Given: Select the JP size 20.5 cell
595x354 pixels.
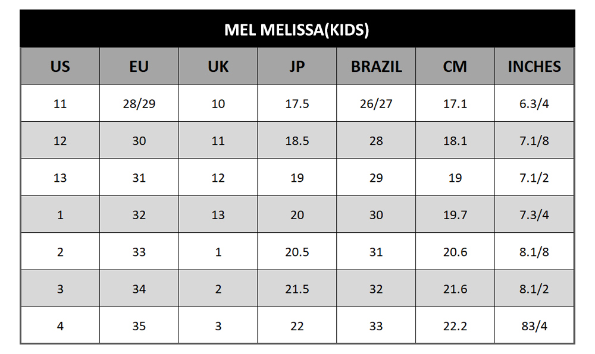Looking at the screenshot, I should [297, 252].
